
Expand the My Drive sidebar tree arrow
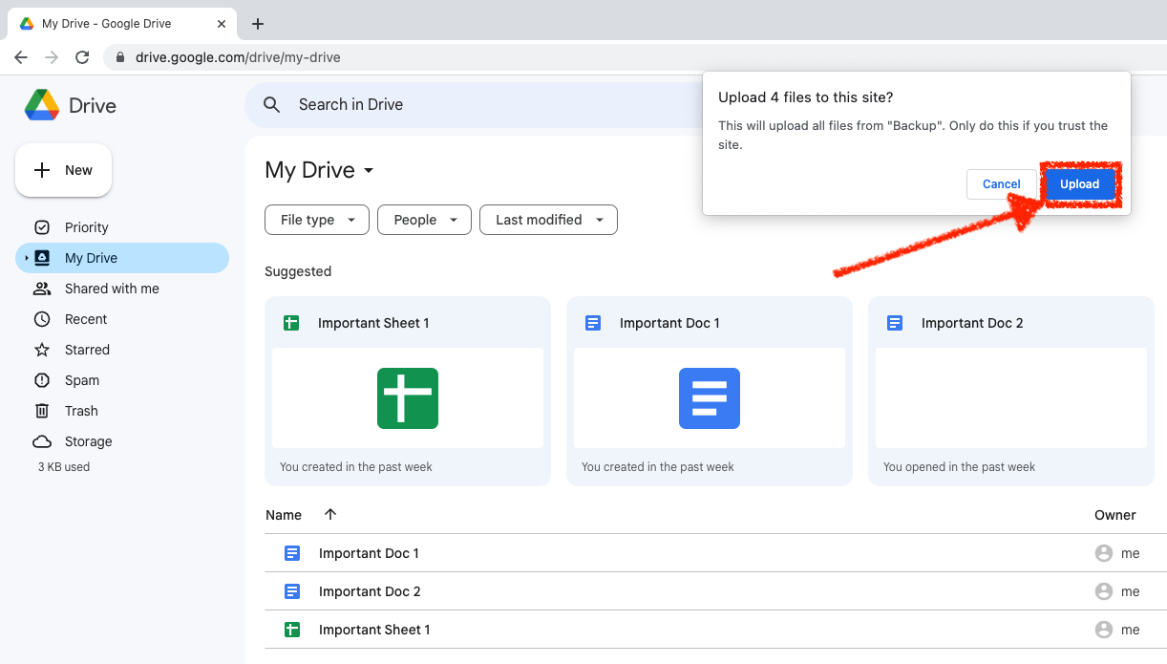pyautogui.click(x=26, y=258)
